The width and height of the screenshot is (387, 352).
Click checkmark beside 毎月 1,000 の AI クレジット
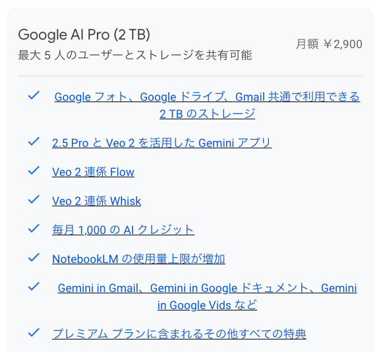click(x=34, y=229)
